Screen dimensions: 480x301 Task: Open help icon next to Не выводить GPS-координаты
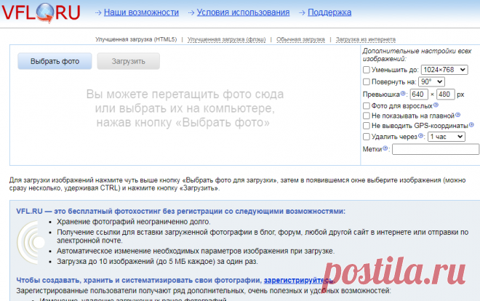pos(471,124)
